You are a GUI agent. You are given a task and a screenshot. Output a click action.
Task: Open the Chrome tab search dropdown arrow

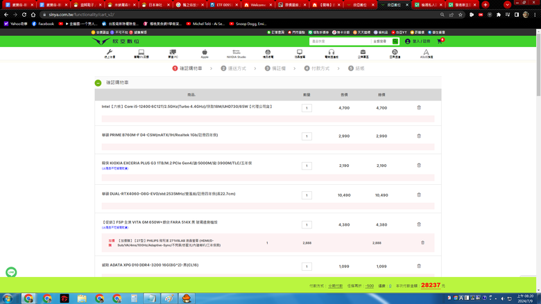click(x=507, y=5)
